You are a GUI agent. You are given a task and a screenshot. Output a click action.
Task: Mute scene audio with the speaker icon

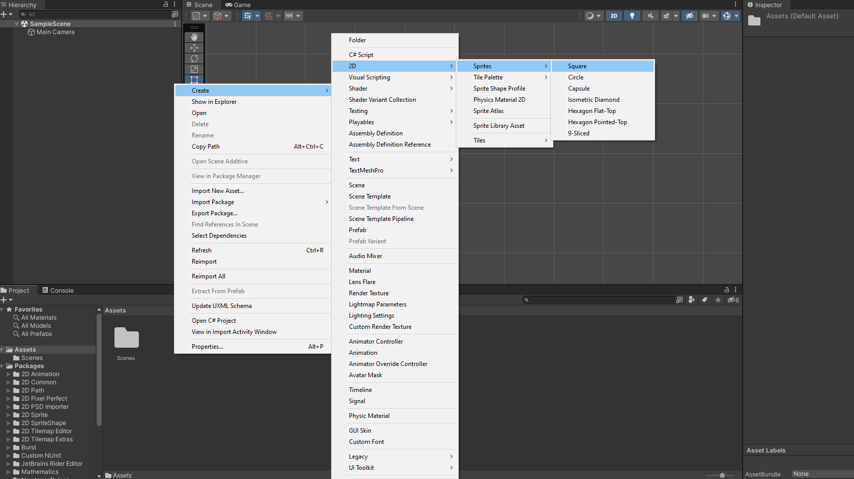pyautogui.click(x=650, y=16)
